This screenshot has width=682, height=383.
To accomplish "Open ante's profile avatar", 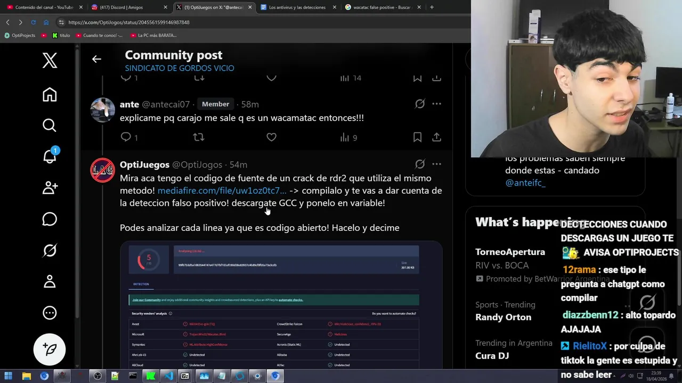I will click(102, 110).
